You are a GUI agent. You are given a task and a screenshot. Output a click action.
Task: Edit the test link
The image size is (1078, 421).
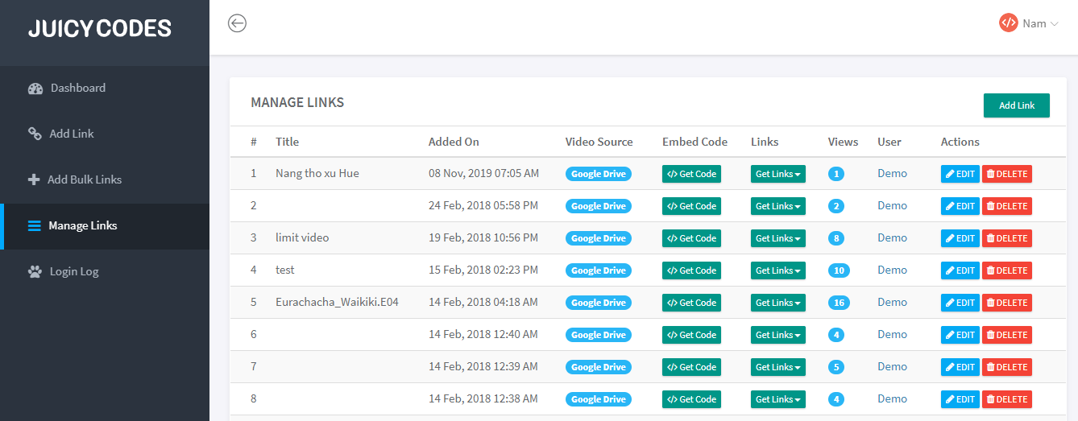click(x=960, y=270)
